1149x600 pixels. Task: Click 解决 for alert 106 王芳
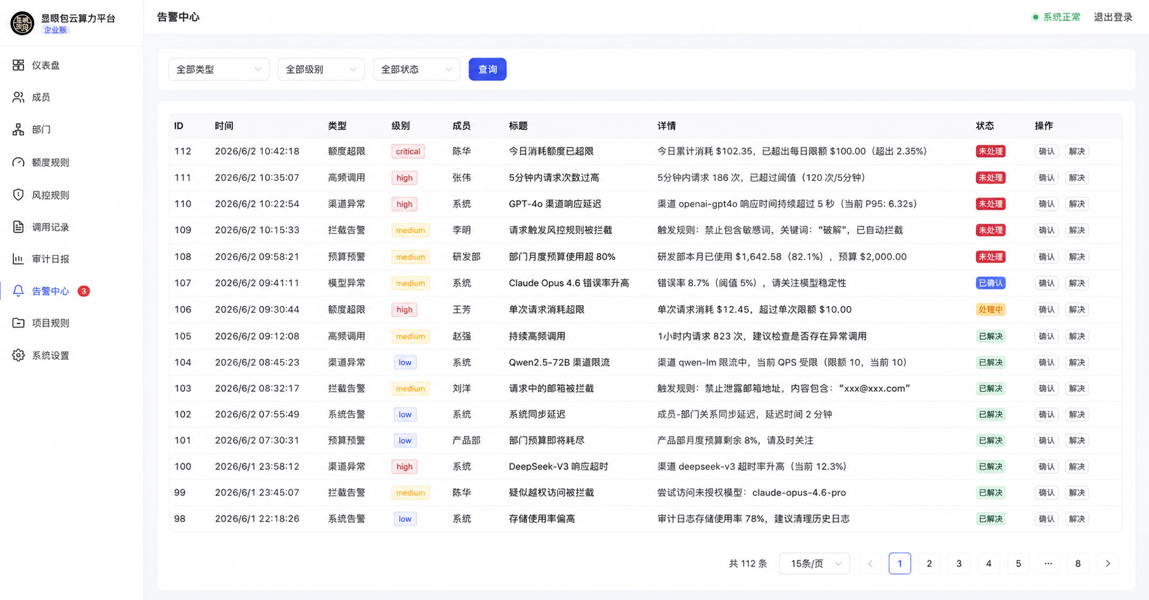click(x=1077, y=310)
